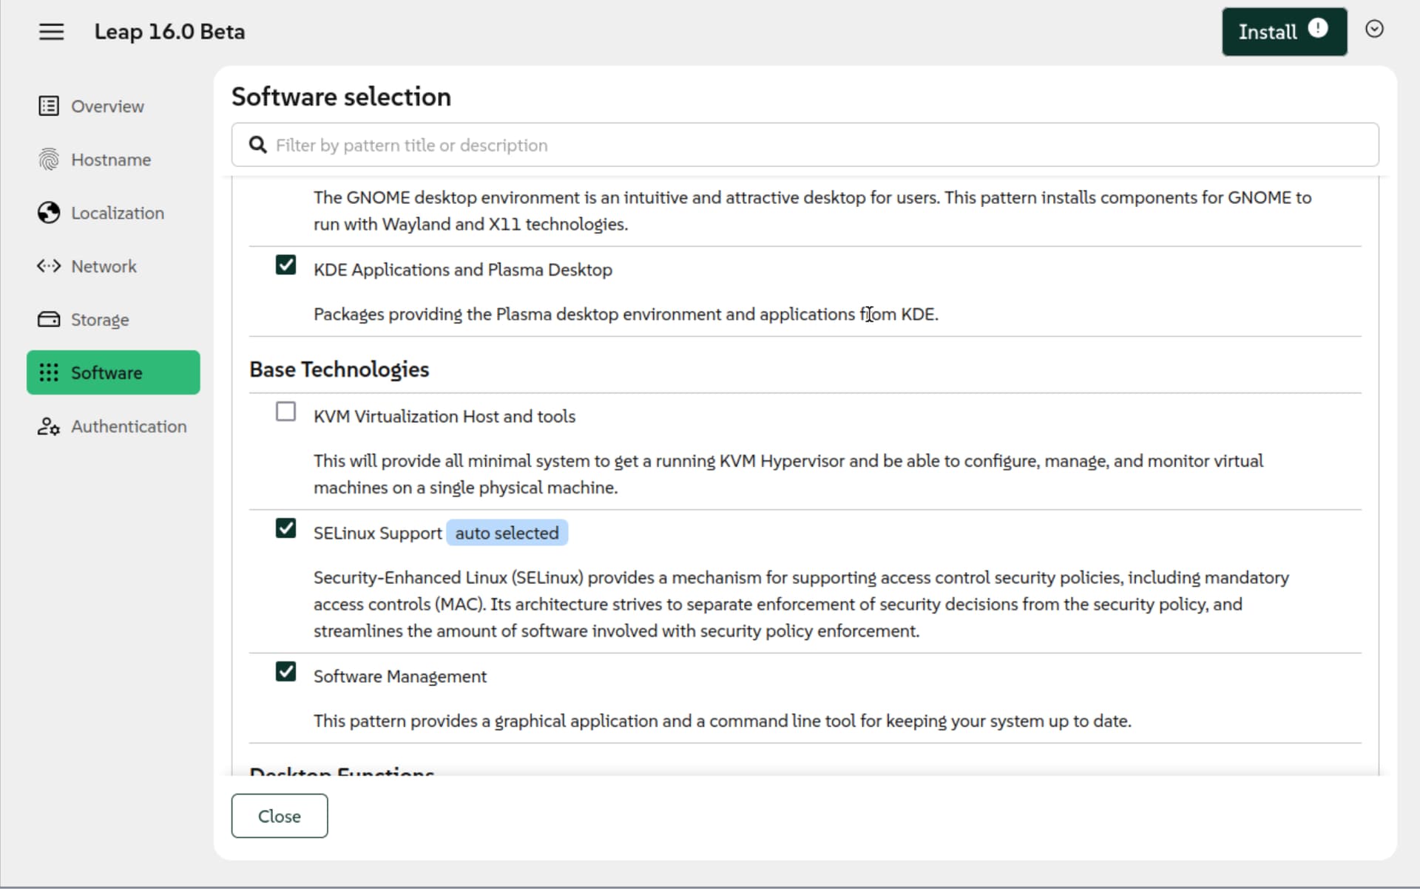The height and width of the screenshot is (889, 1420).
Task: Go to Network section in sidebar
Action: tap(104, 266)
